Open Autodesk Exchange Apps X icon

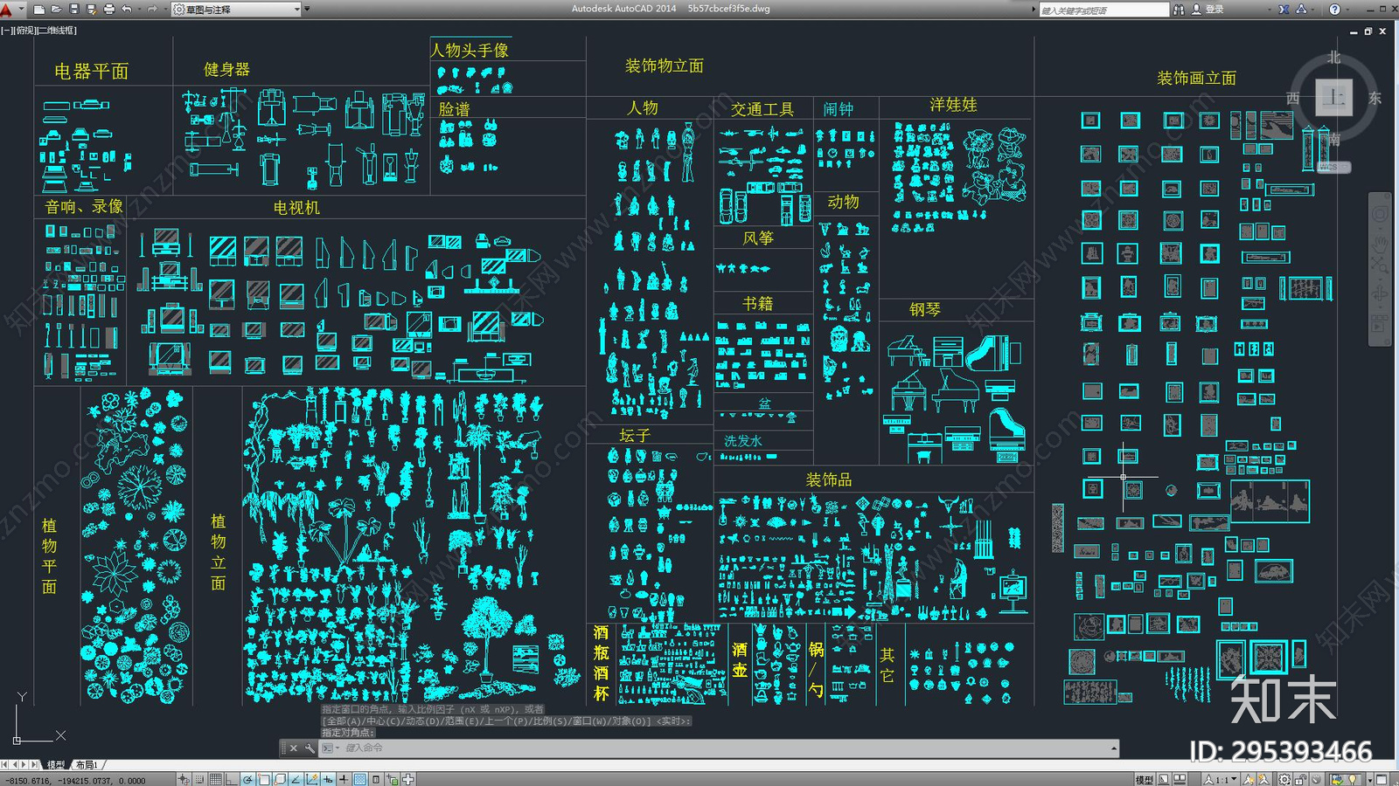(x=1284, y=10)
